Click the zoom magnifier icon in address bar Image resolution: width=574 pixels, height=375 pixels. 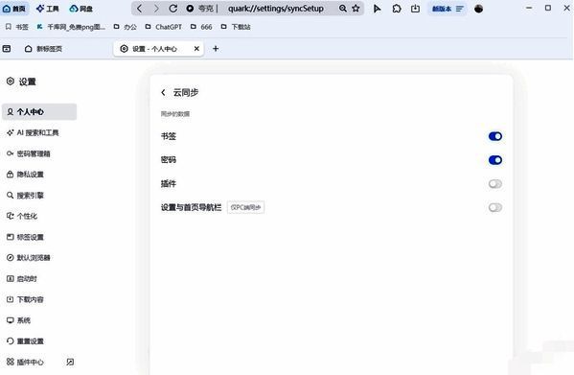click(343, 8)
